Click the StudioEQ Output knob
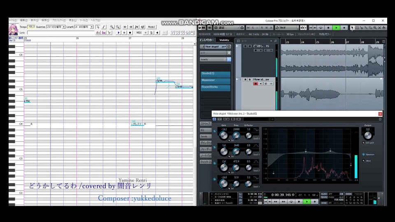Viewport: 395px width, 222px height. (368, 135)
